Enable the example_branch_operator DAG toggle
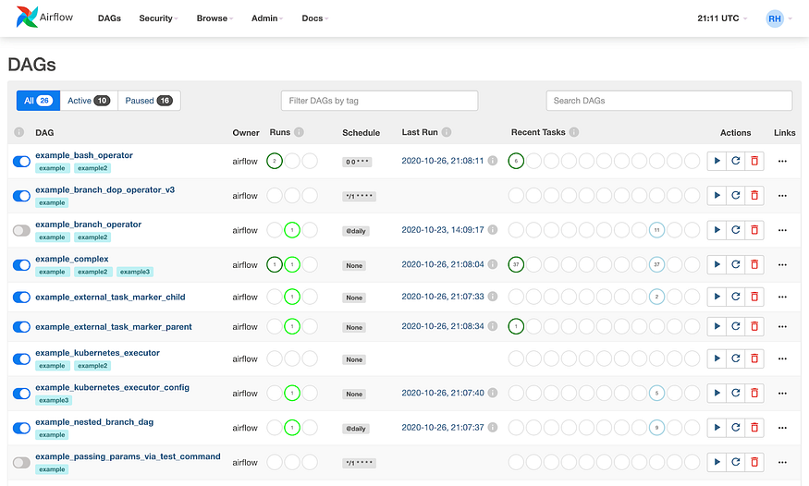Image resolution: width=809 pixels, height=486 pixels. pyautogui.click(x=21, y=230)
